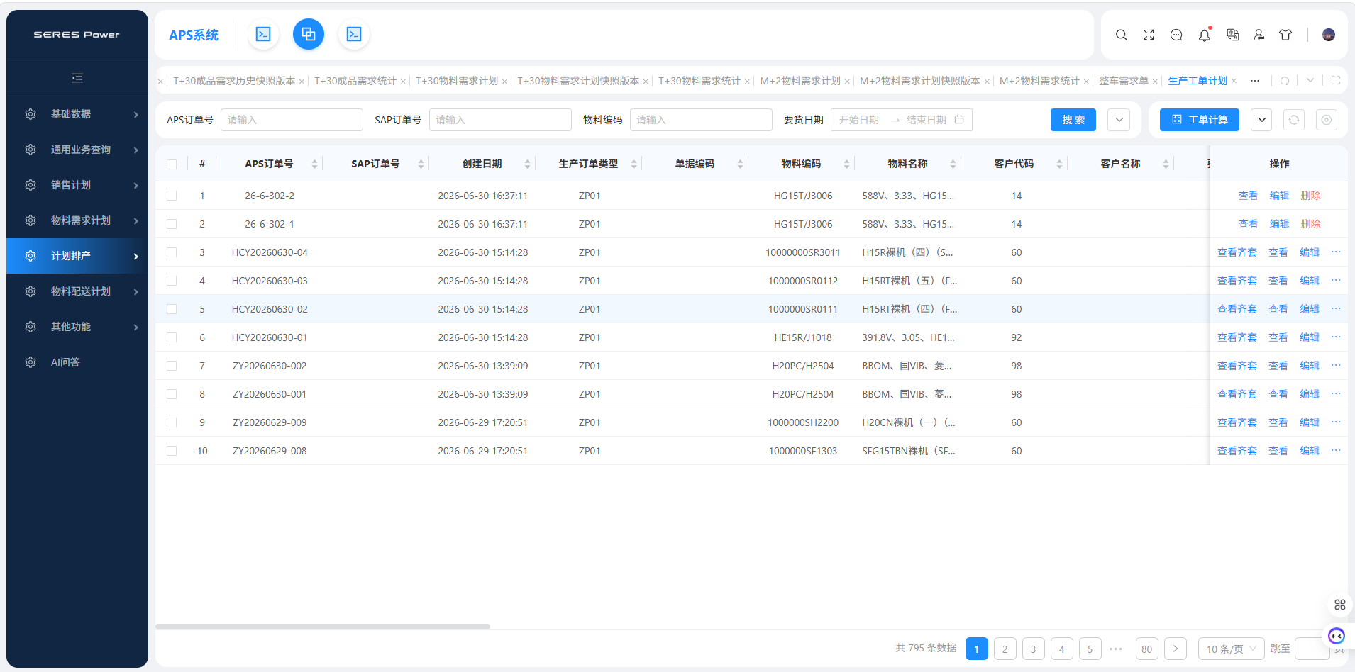Check the row for ZY20260629-009
The width and height of the screenshot is (1355, 672).
pos(172,422)
